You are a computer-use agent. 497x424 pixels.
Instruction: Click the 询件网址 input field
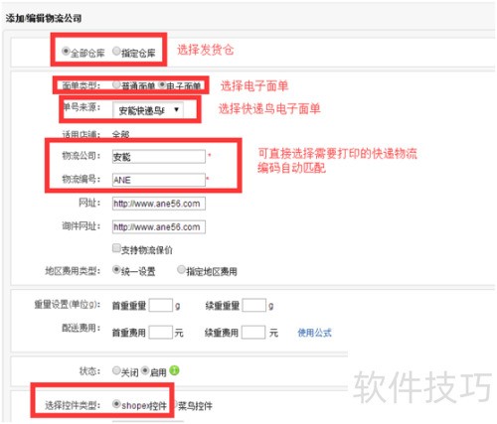[x=159, y=227]
